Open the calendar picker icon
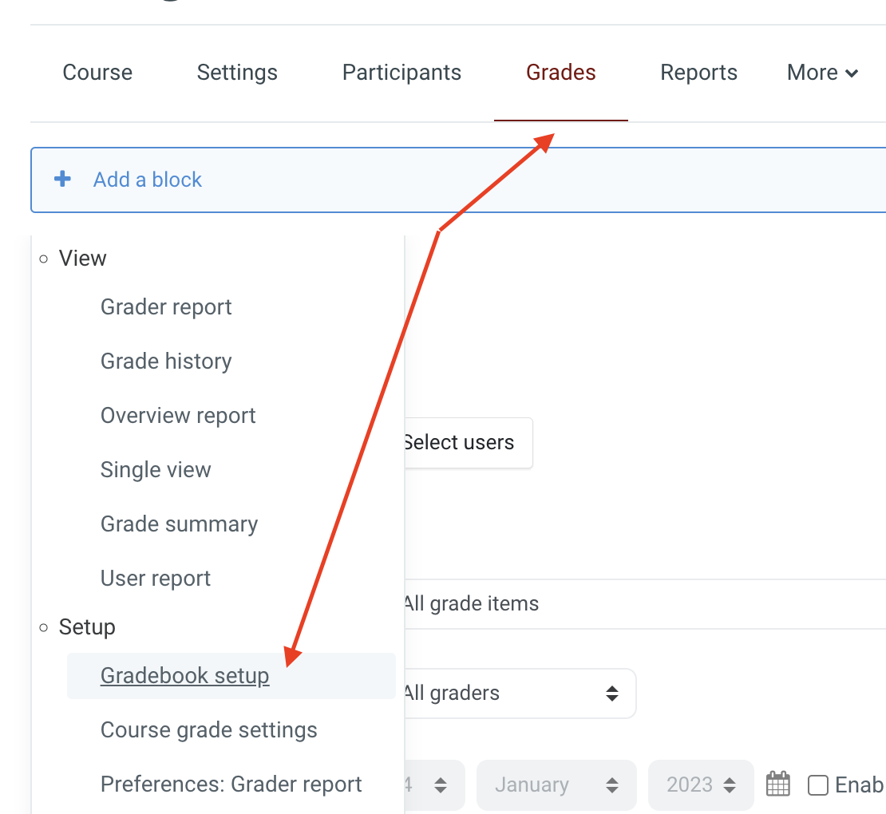886x814 pixels. [778, 784]
